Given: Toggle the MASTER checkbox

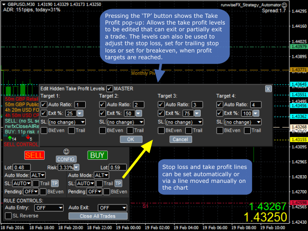Looking at the screenshot, I should (x=110, y=89).
